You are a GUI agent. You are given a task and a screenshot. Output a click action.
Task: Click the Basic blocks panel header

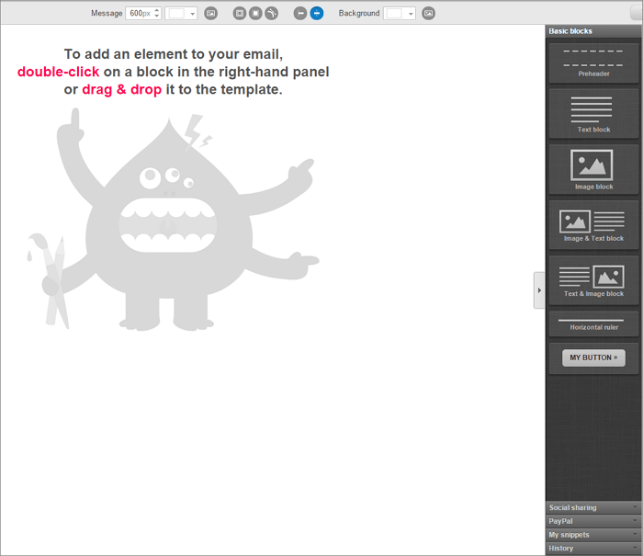pos(593,31)
